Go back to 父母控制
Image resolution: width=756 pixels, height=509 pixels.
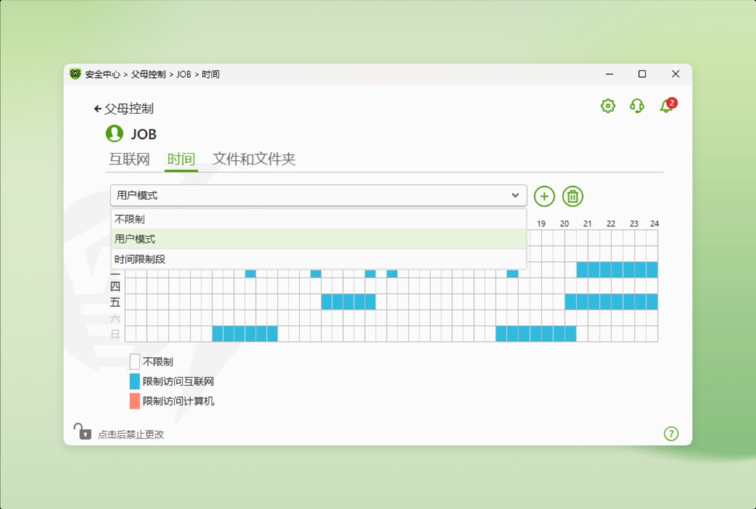(x=124, y=109)
